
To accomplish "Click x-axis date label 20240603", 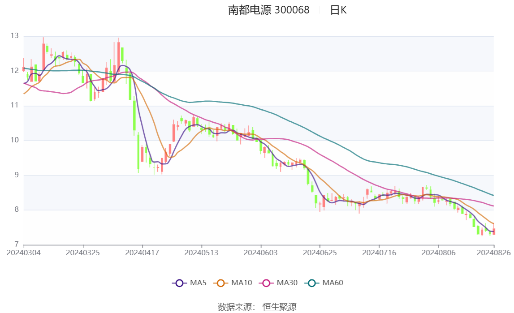I will pyautogui.click(x=261, y=253).
